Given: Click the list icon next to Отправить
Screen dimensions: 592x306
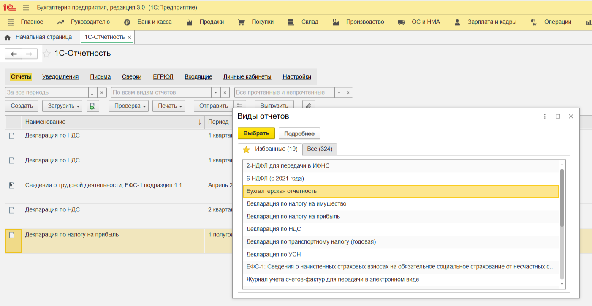Looking at the screenshot, I should [239, 106].
